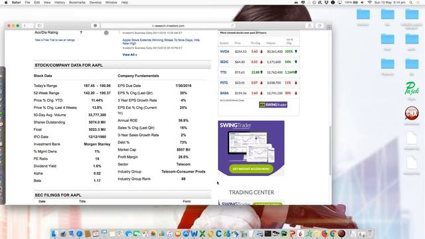Click Telecom-Consumer Prods industry group text

pos(183,171)
